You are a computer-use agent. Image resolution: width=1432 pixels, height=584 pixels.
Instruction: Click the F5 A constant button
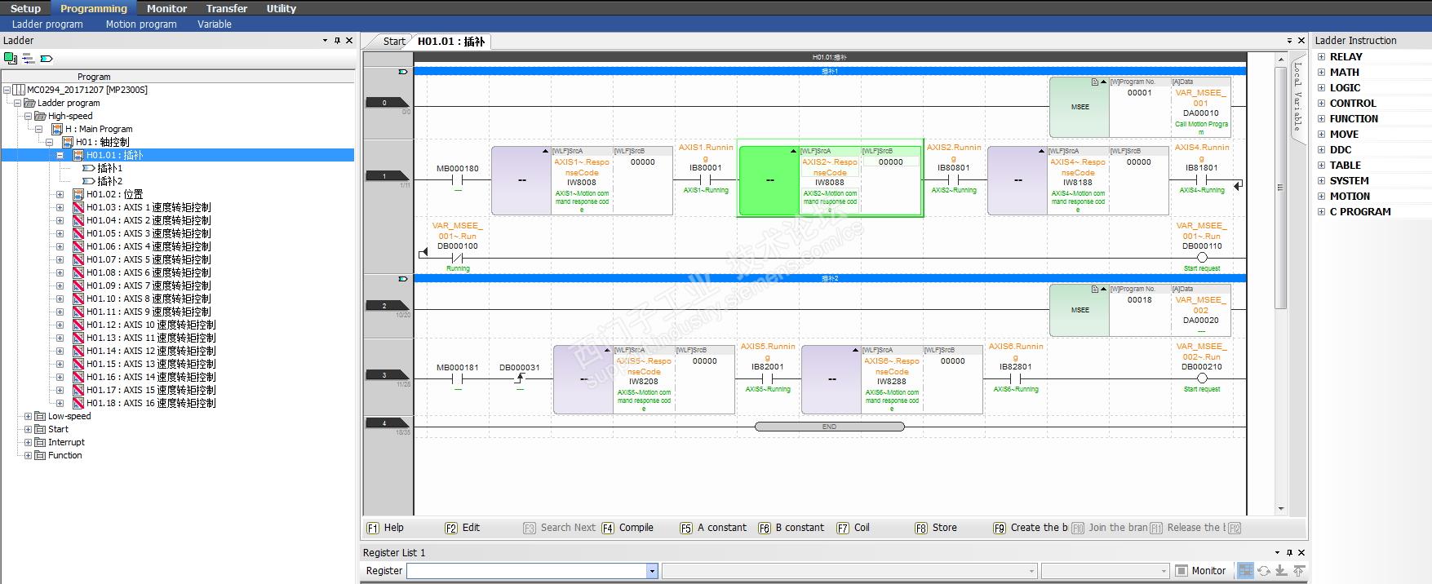pyautogui.click(x=713, y=528)
